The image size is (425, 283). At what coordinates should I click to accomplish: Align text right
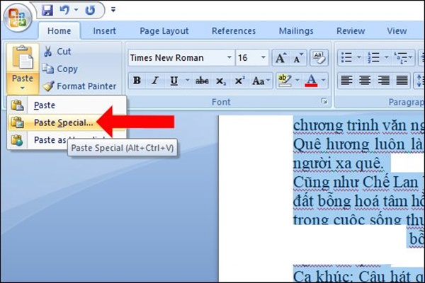click(x=383, y=81)
